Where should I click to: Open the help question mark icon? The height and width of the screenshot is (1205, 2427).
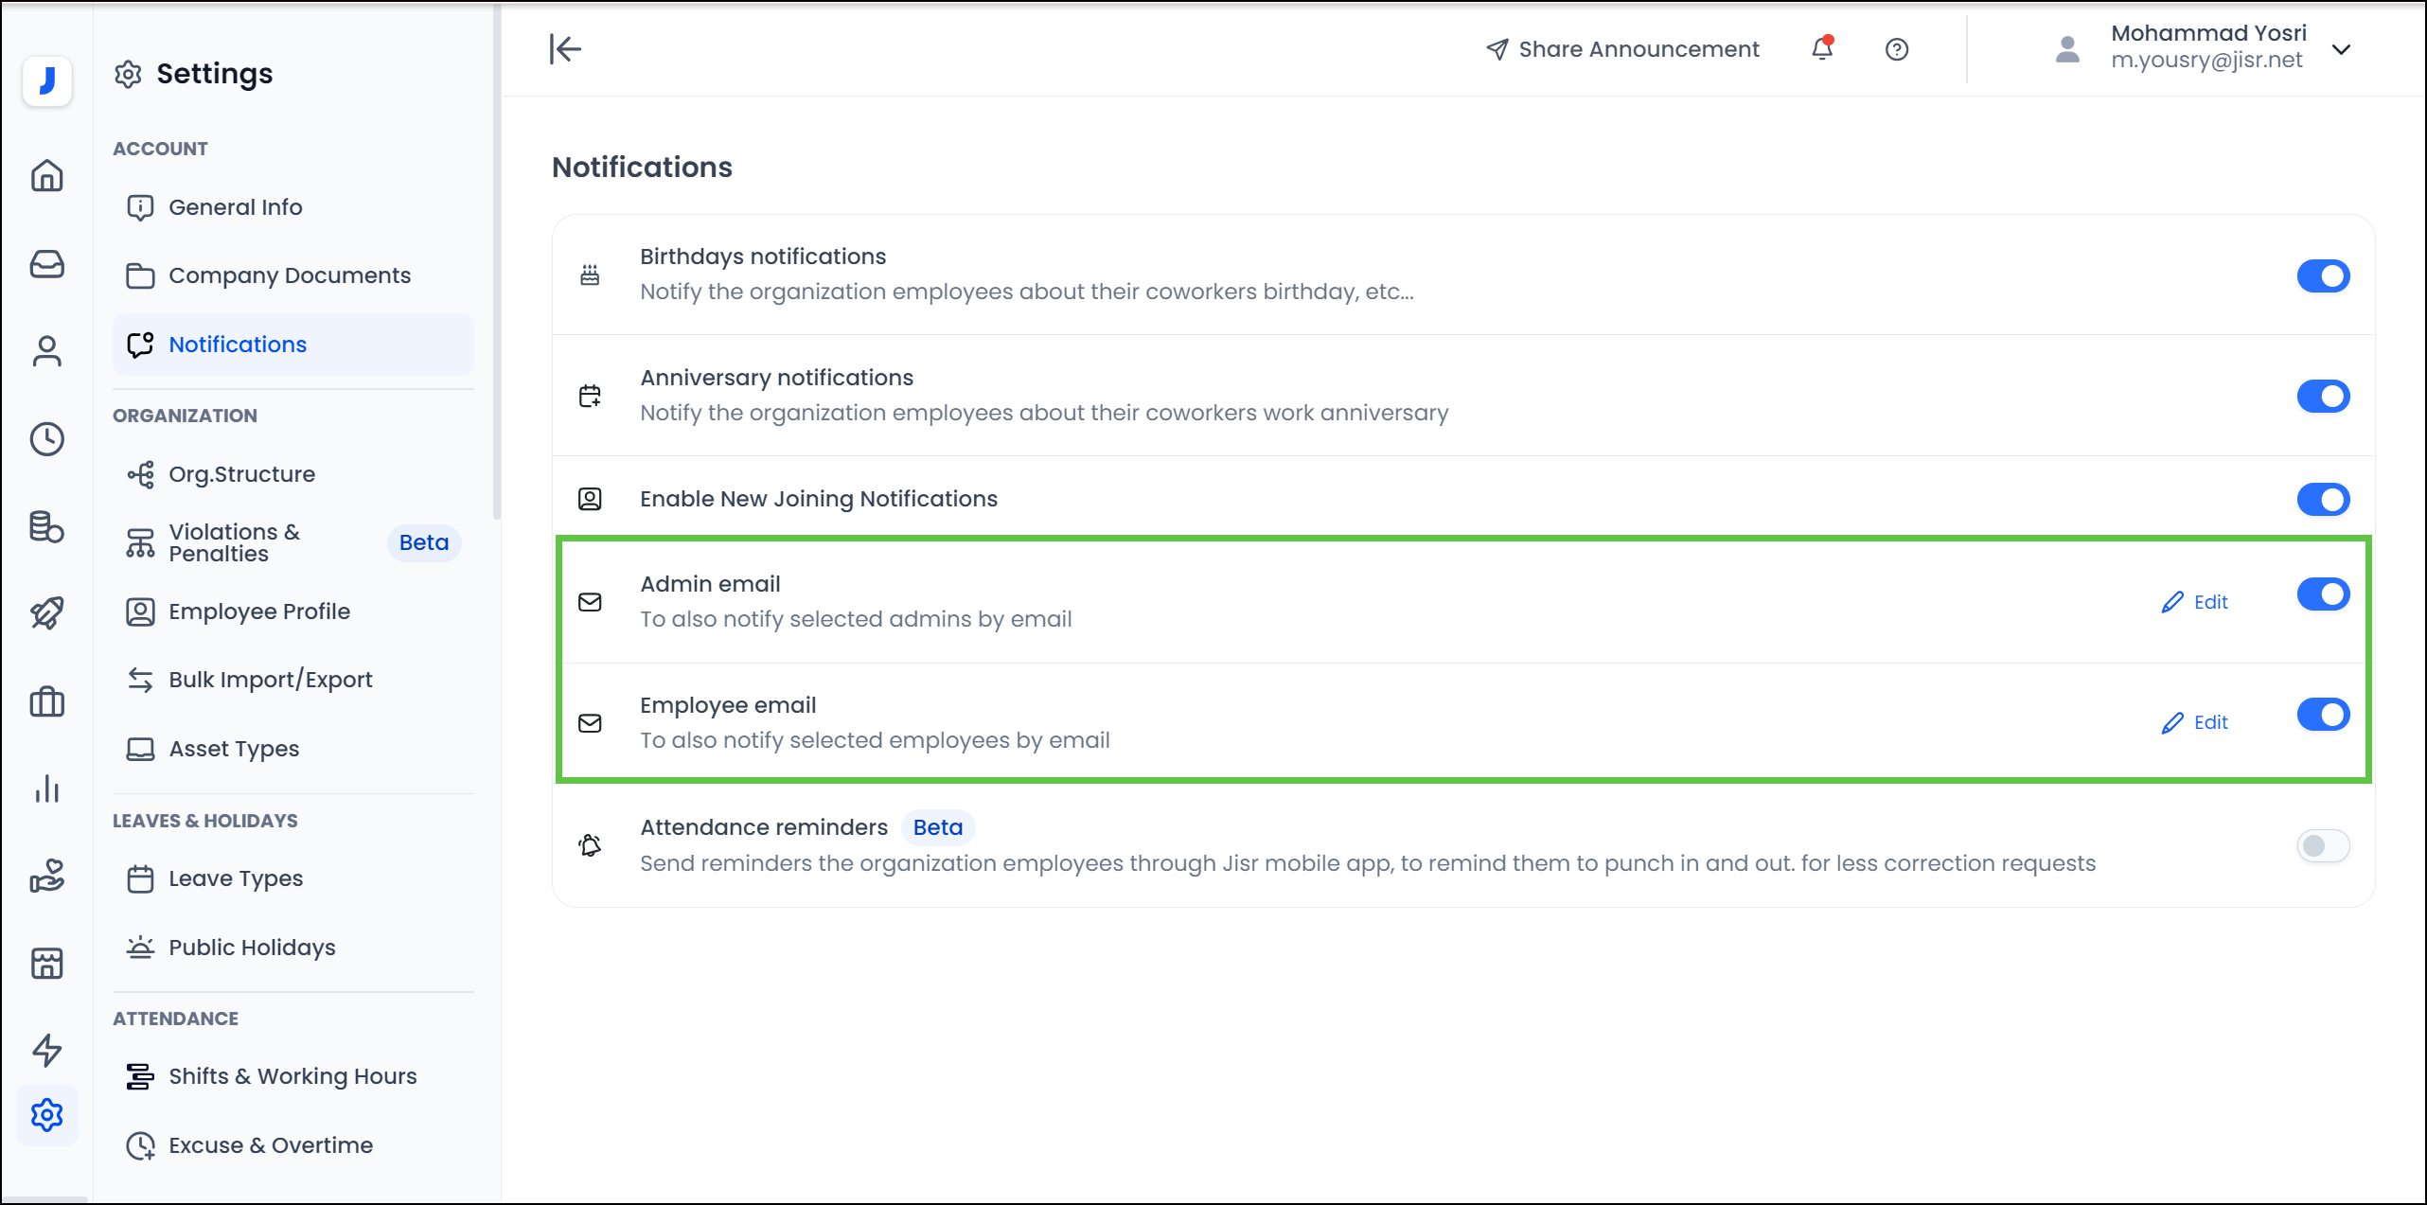coord(1896,49)
